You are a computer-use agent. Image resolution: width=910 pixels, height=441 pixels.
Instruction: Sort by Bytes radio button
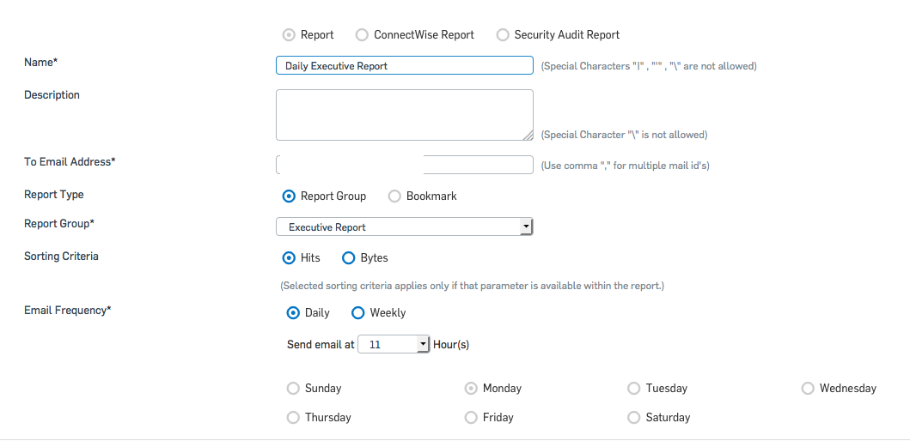(348, 258)
